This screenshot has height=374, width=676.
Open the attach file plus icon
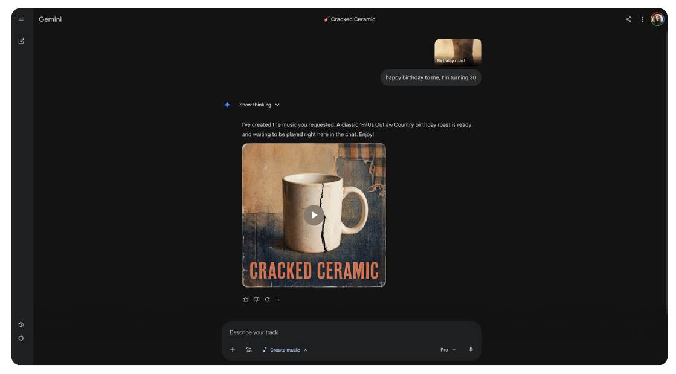[x=232, y=350]
